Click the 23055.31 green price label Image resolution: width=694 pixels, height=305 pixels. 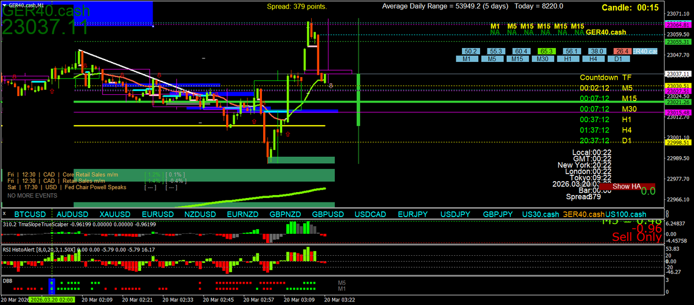[677, 42]
